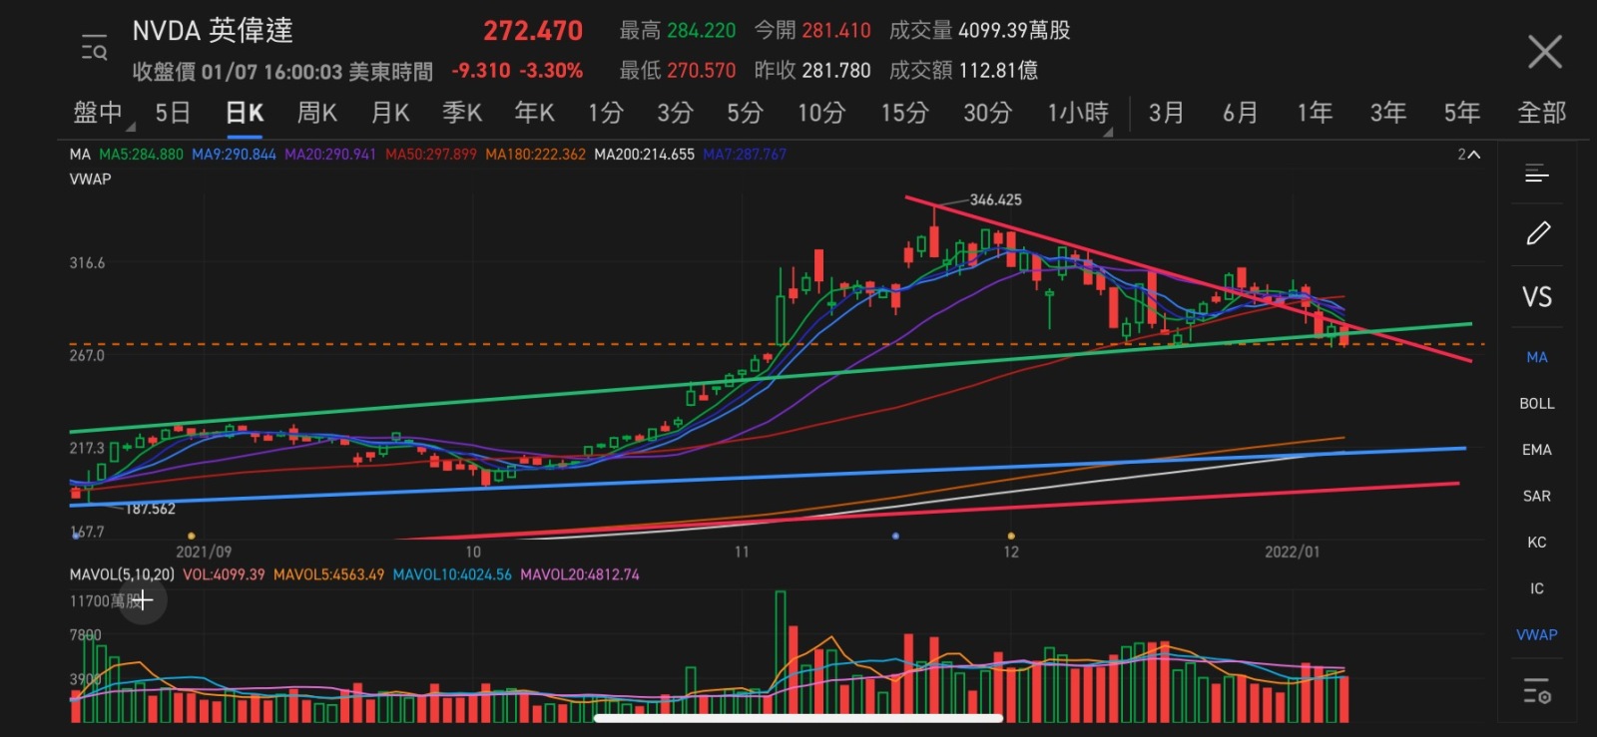Click the blue event dot between 11 and 12
Image resolution: width=1597 pixels, height=737 pixels.
pos(895,537)
